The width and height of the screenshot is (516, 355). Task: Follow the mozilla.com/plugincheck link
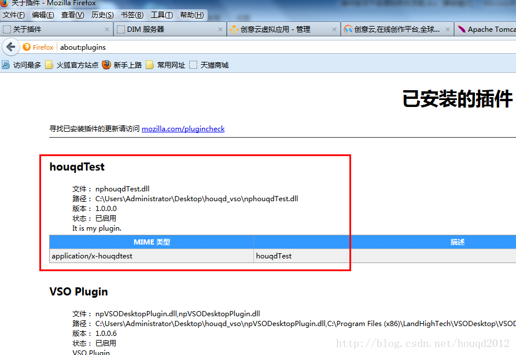click(x=183, y=128)
